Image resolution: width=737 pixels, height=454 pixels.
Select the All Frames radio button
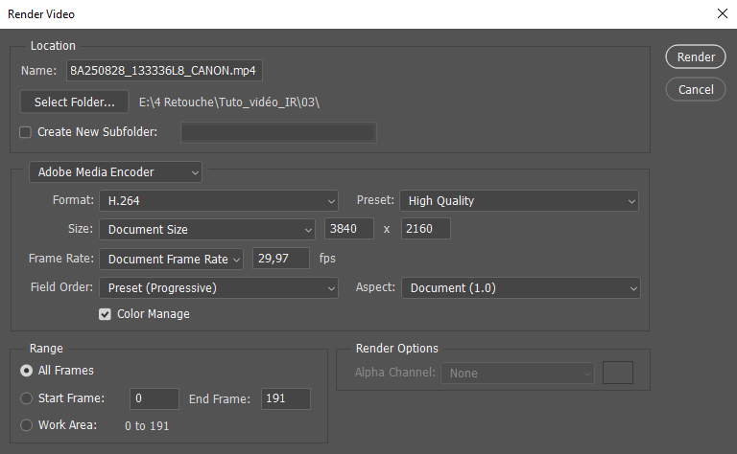(x=26, y=371)
